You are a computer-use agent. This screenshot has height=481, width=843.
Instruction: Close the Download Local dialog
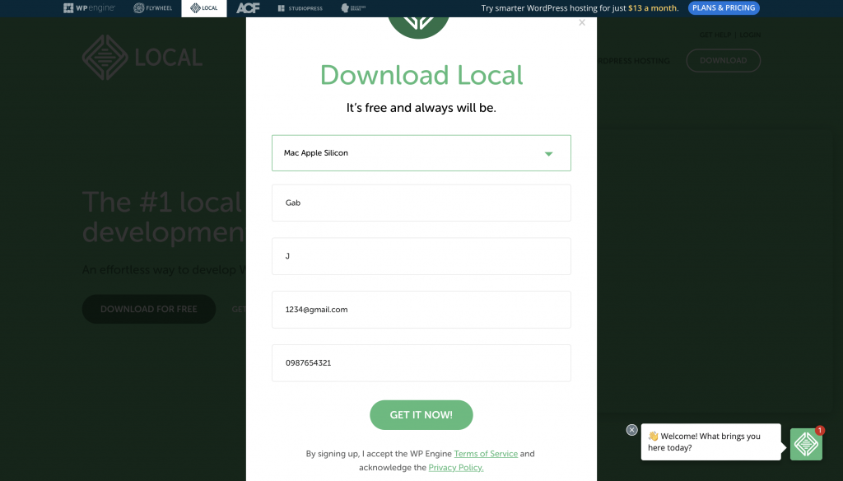coord(582,22)
